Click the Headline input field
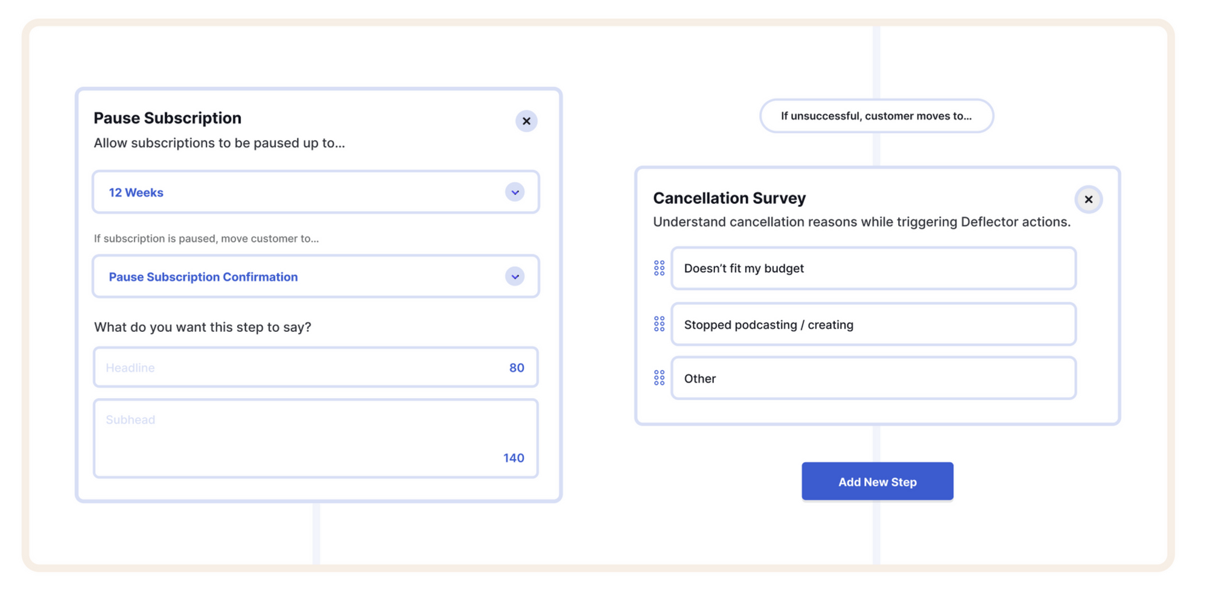 pyautogui.click(x=272, y=367)
